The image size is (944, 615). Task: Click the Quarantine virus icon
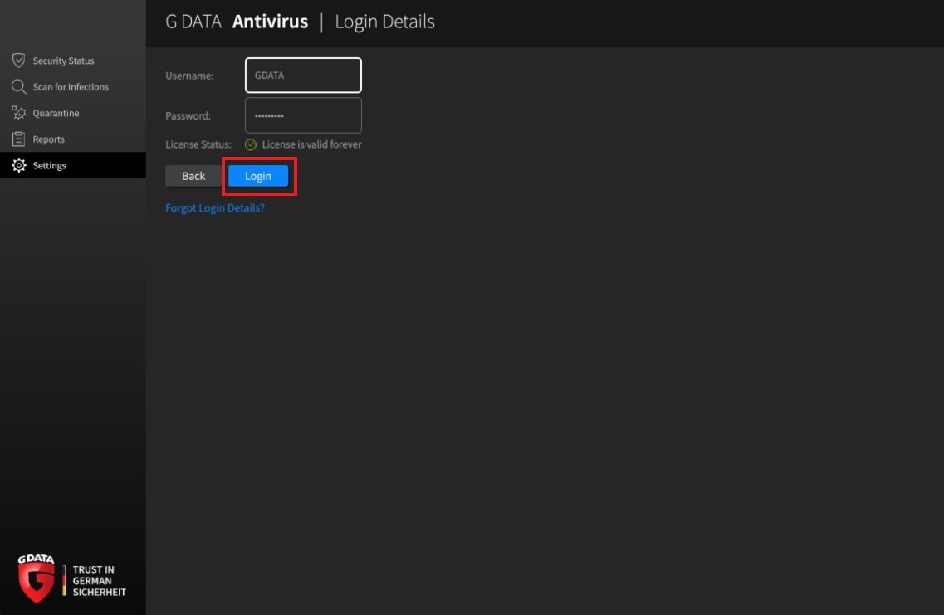[18, 113]
